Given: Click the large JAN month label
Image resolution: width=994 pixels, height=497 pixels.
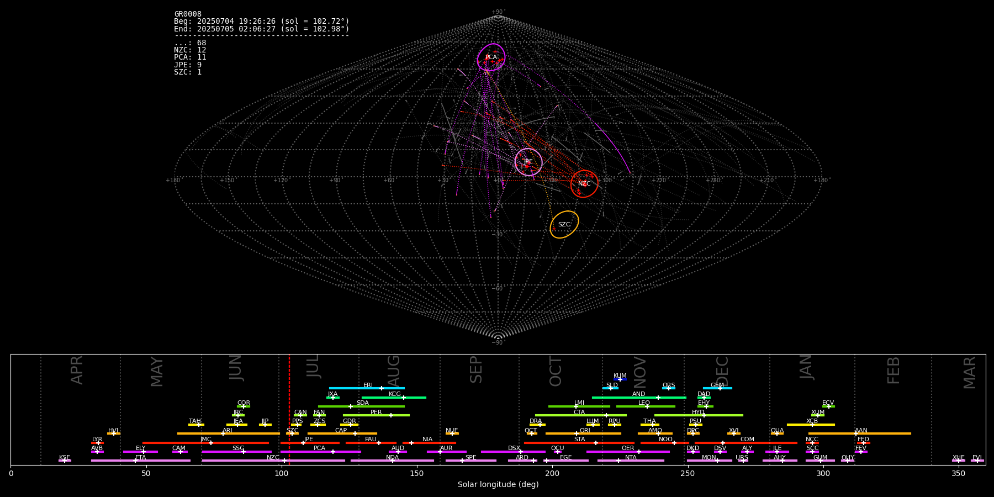Looking at the screenshot, I should 806,367.
